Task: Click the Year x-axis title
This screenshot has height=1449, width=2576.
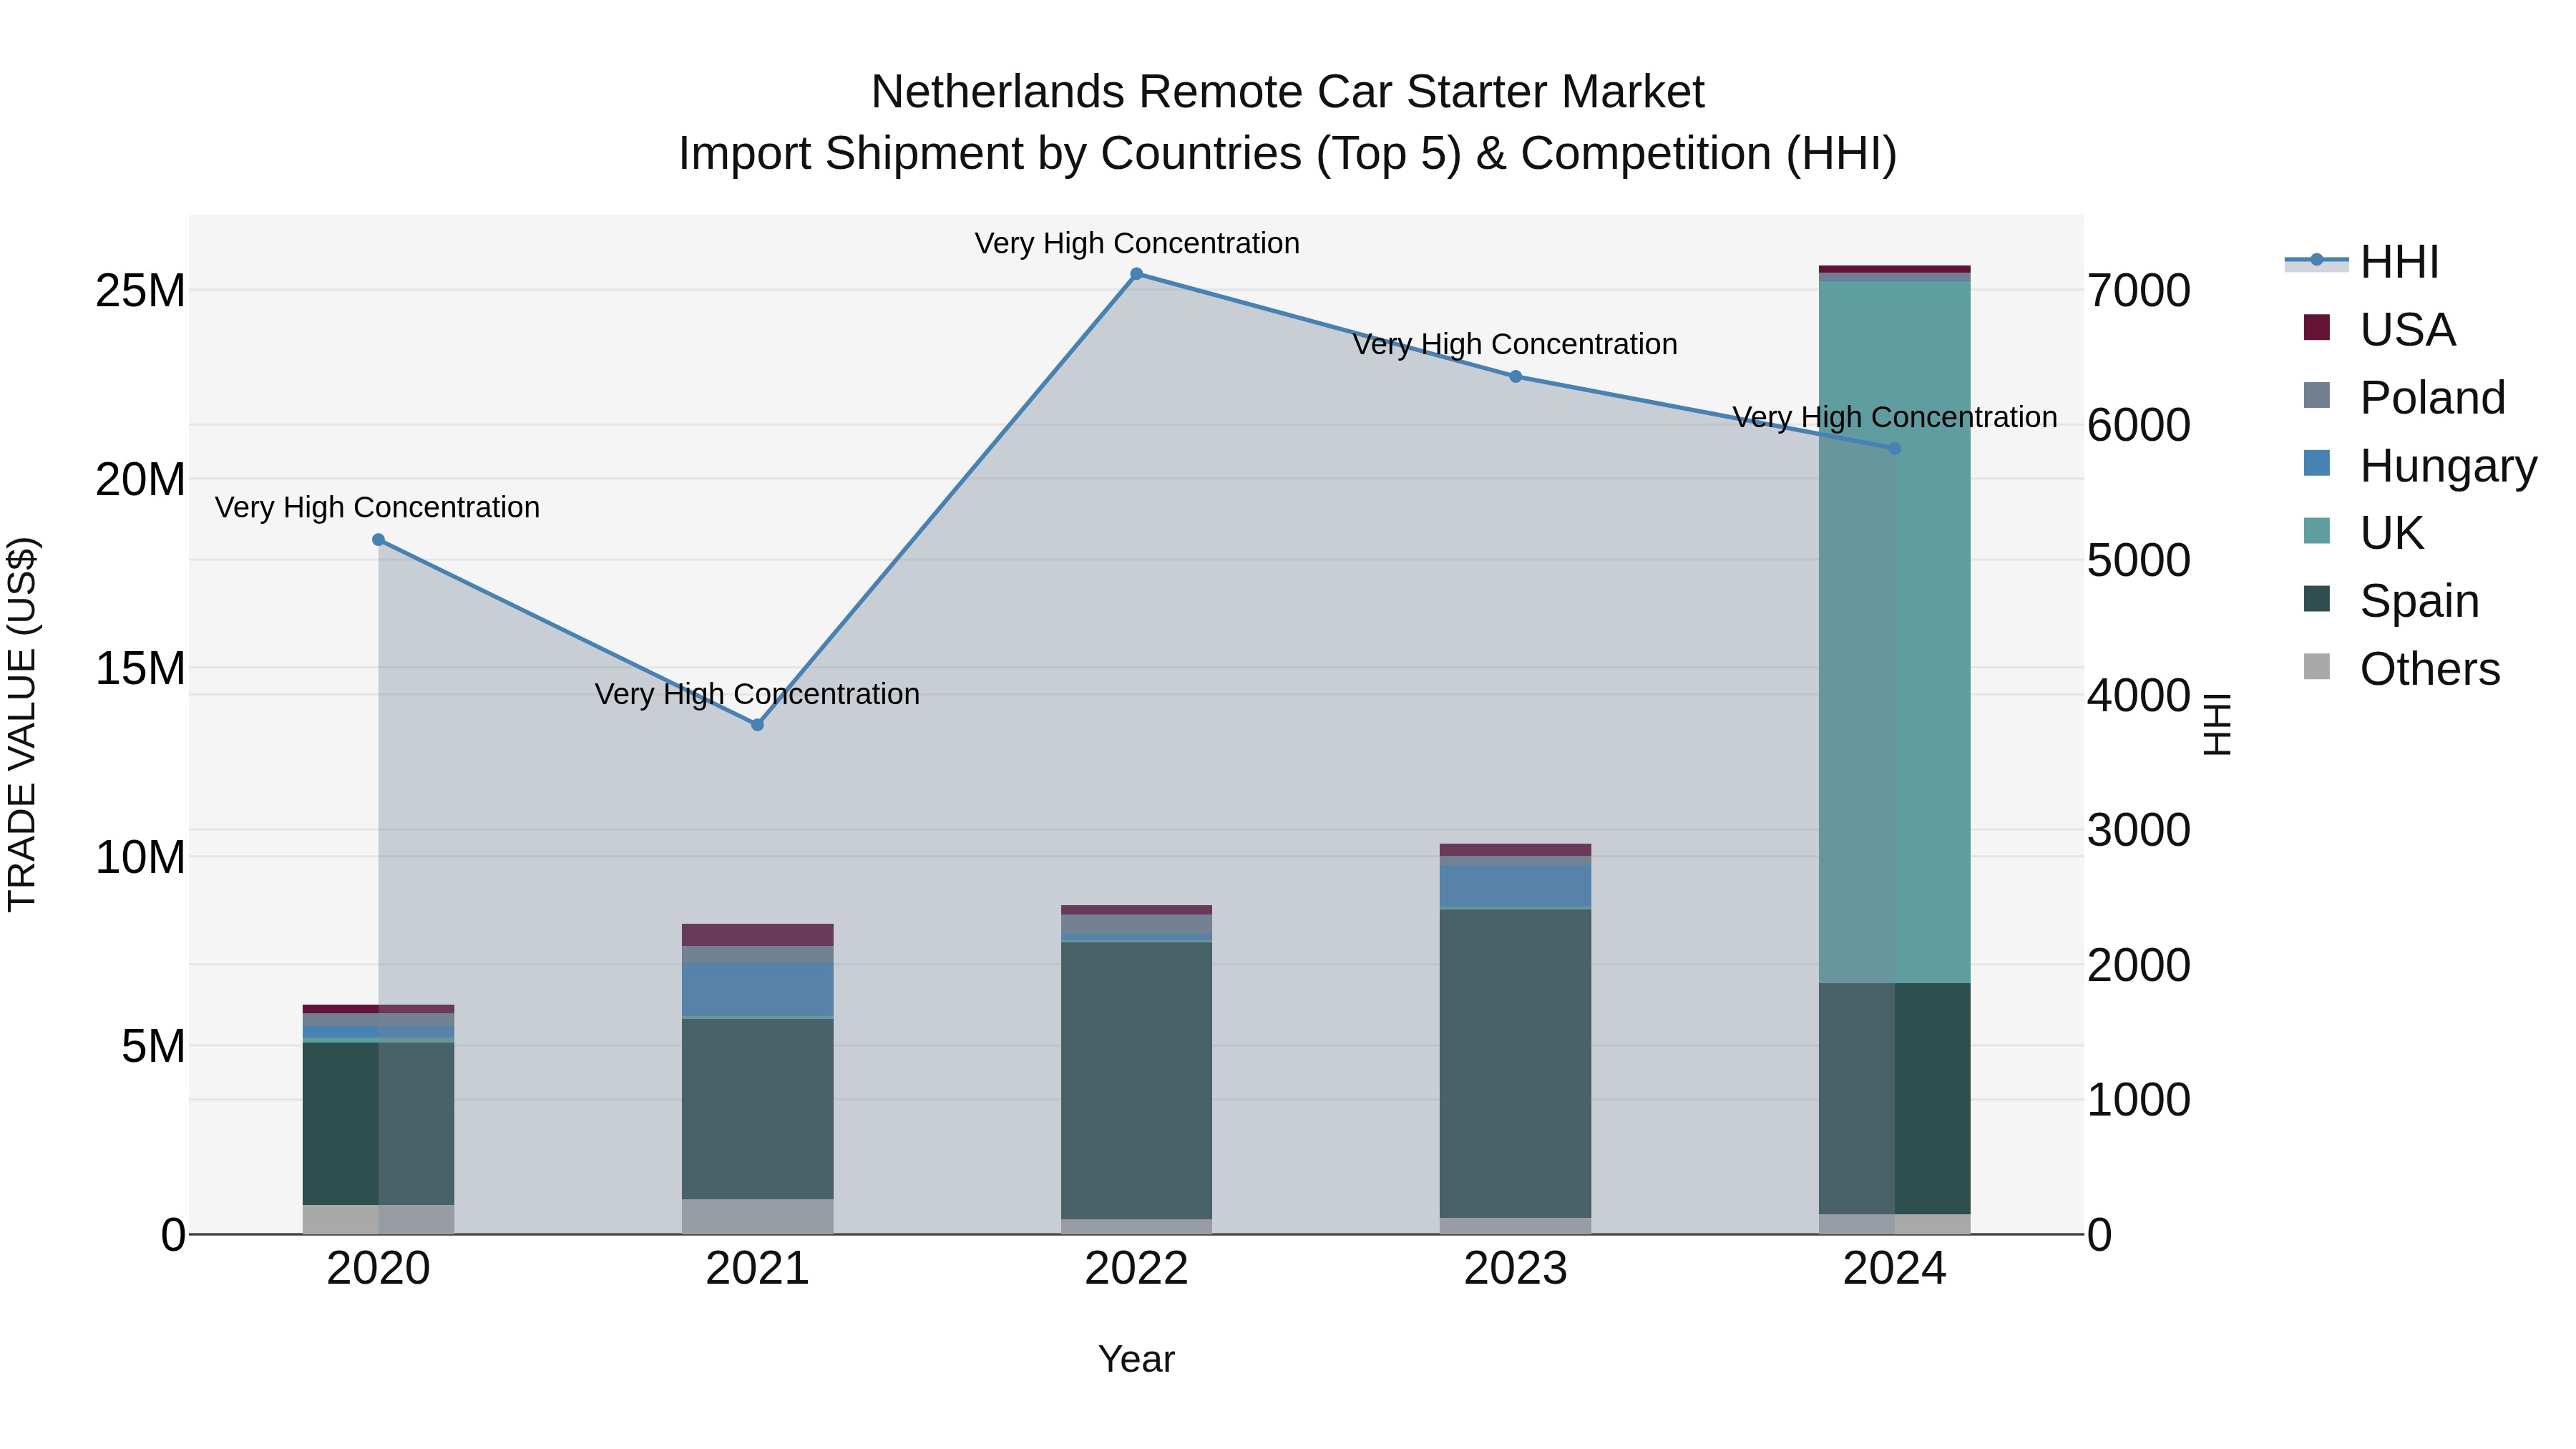Action: (x=1136, y=1360)
